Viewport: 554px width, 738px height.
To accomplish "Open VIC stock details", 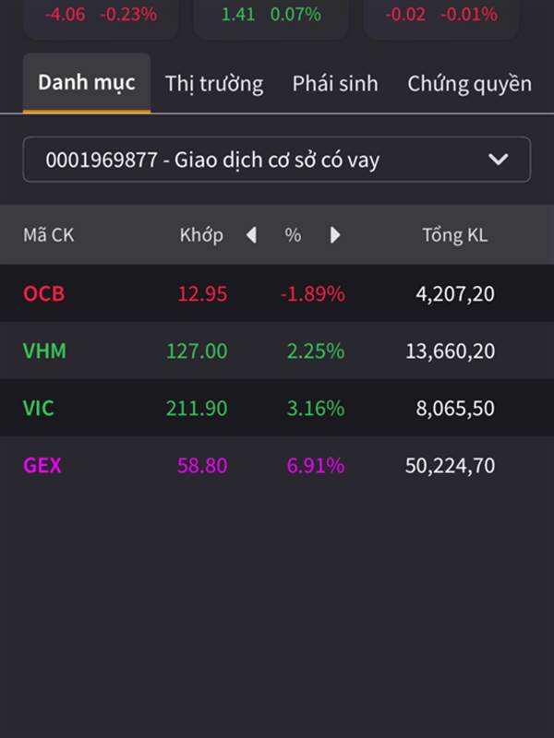I will click(x=39, y=408).
